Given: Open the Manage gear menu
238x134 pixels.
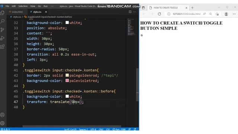Looking at the screenshot, I should pyautogui.click(x=3, y=123).
